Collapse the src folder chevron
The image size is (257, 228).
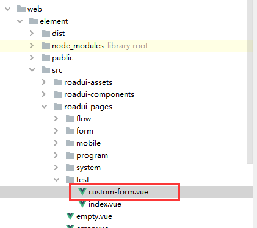[x=32, y=70]
